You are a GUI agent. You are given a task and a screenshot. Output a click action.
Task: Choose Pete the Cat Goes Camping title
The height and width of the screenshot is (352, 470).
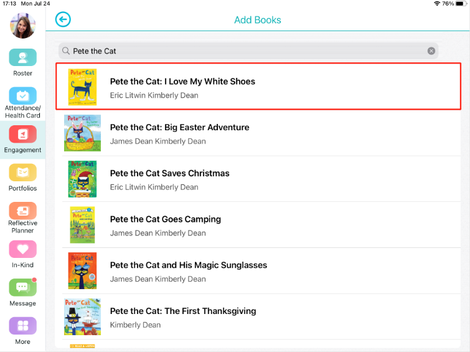click(x=166, y=219)
